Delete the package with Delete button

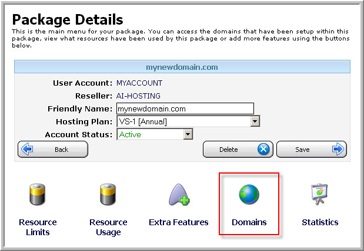coord(238,150)
